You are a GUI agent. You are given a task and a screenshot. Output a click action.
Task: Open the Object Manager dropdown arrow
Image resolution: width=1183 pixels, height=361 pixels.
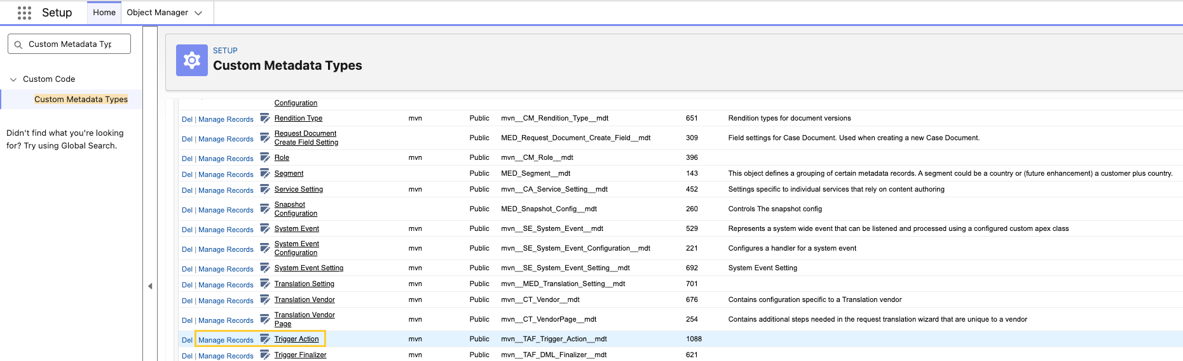tap(198, 13)
